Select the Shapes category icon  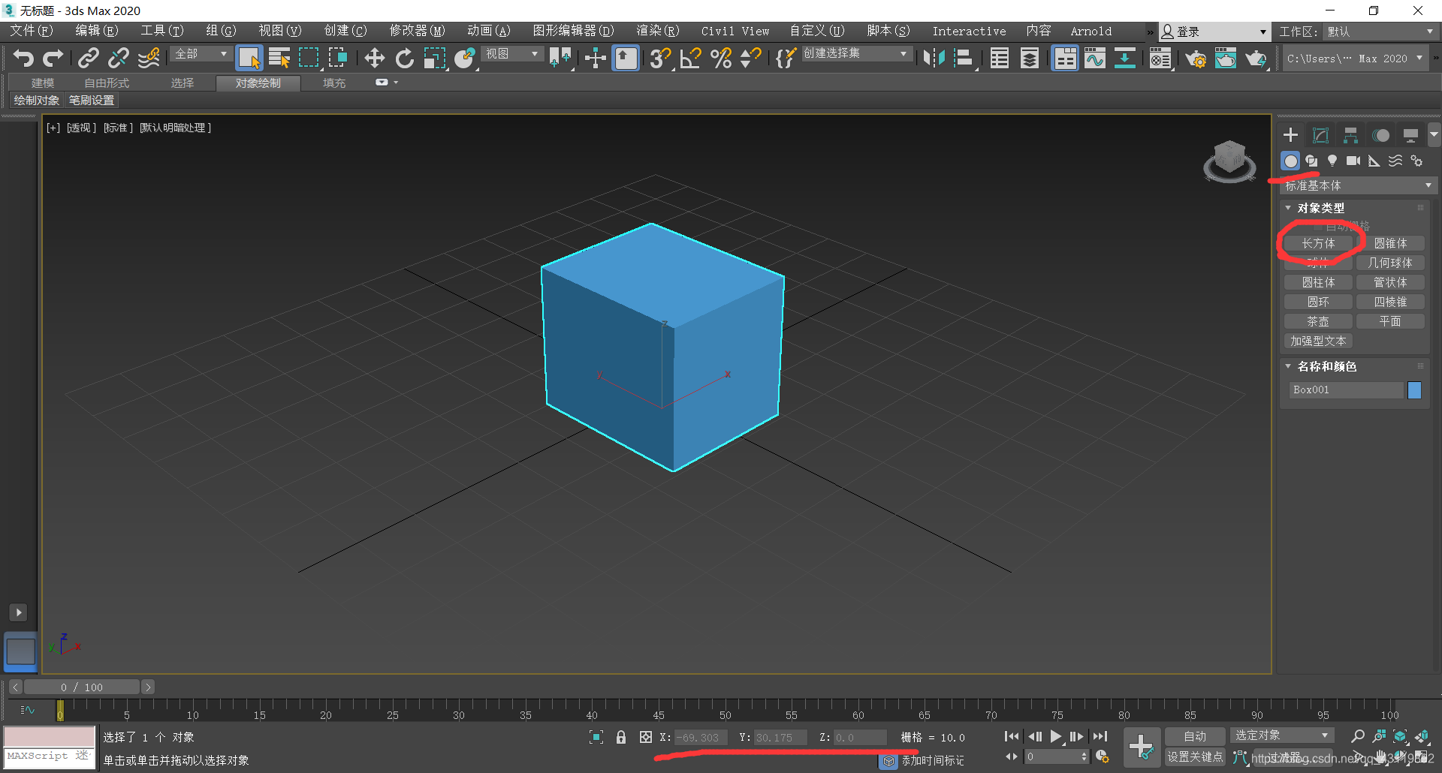tap(1311, 161)
